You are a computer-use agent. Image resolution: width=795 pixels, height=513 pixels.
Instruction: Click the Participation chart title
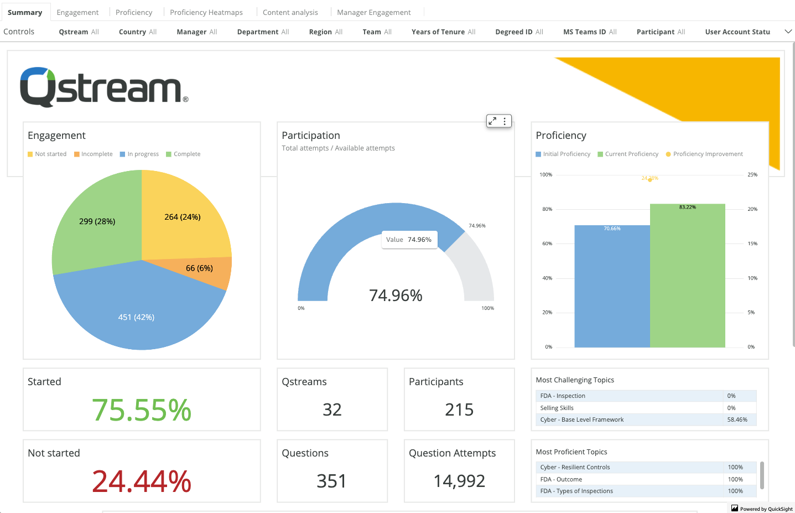[311, 136]
